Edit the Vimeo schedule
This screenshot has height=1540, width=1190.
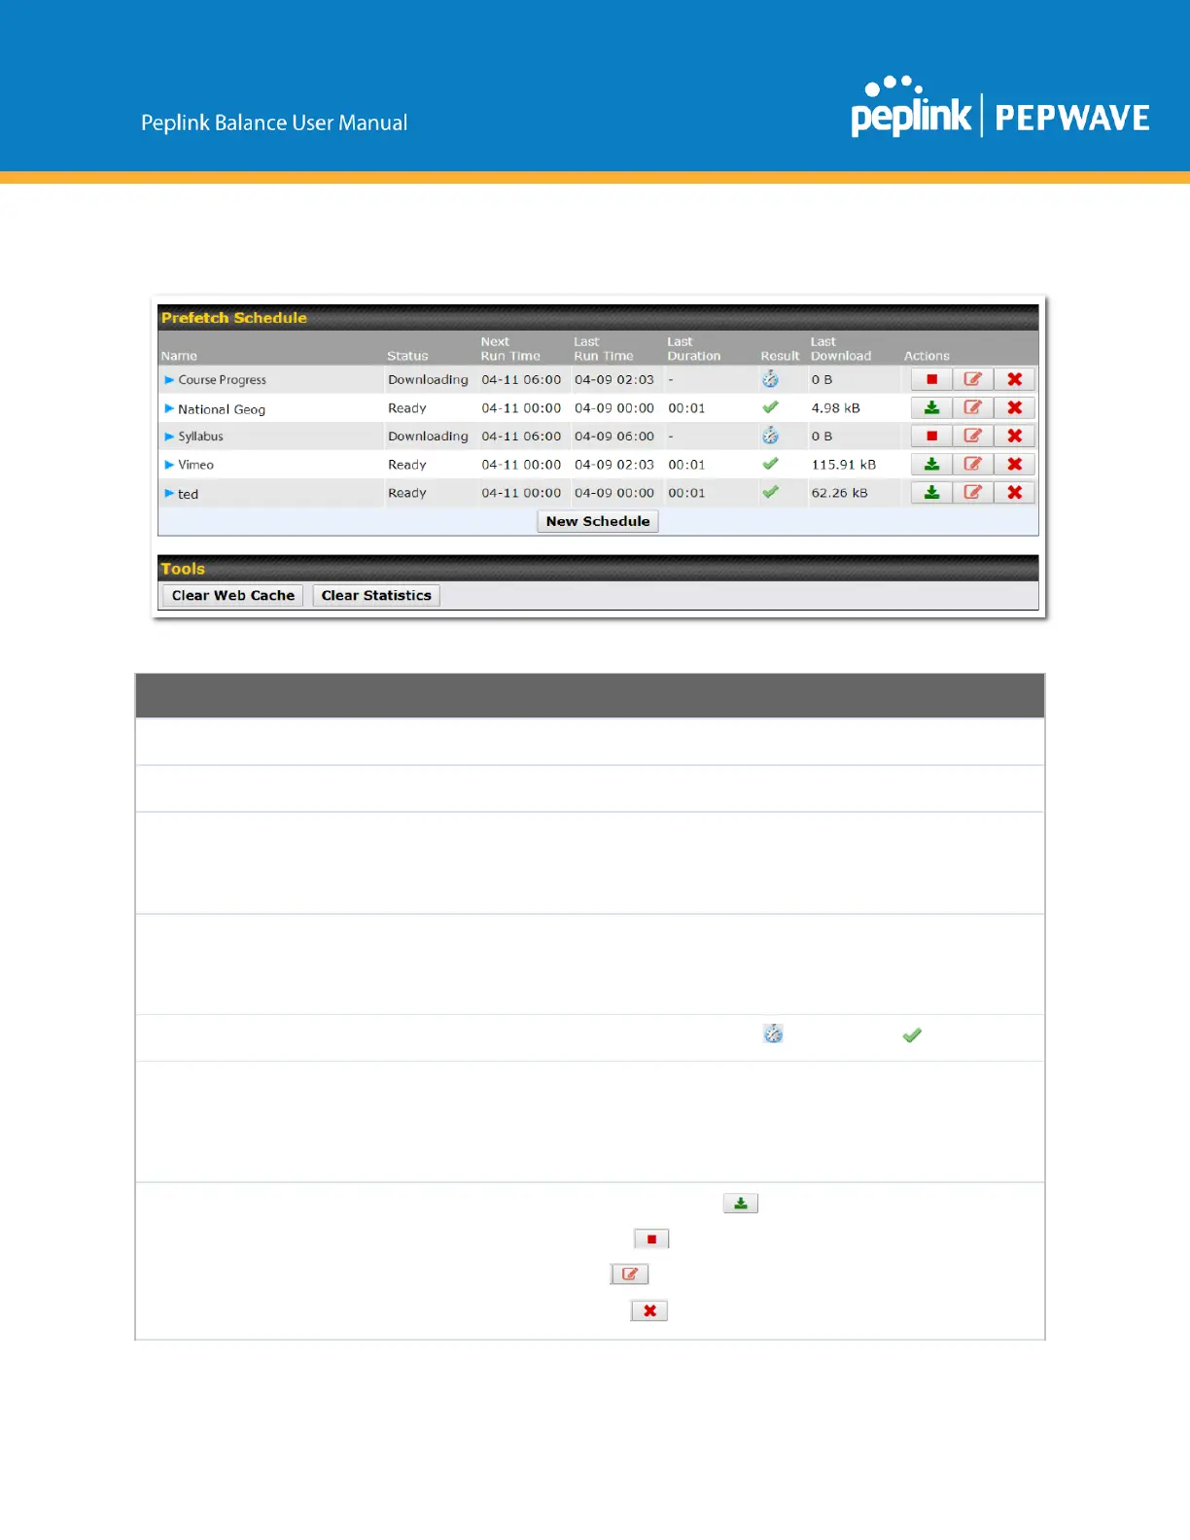[x=972, y=464]
